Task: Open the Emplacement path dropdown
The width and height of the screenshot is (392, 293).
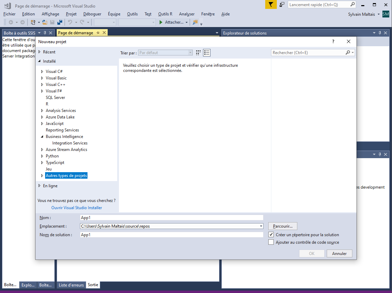Action: pos(261,226)
